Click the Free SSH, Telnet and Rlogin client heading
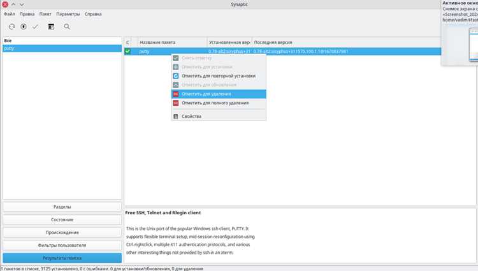 point(163,213)
